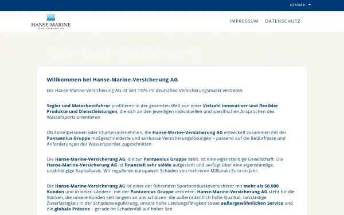Image resolution: width=344 pixels, height=215 pixels.
Task: Click the Hanse-Marine logo
Action: tap(51, 22)
